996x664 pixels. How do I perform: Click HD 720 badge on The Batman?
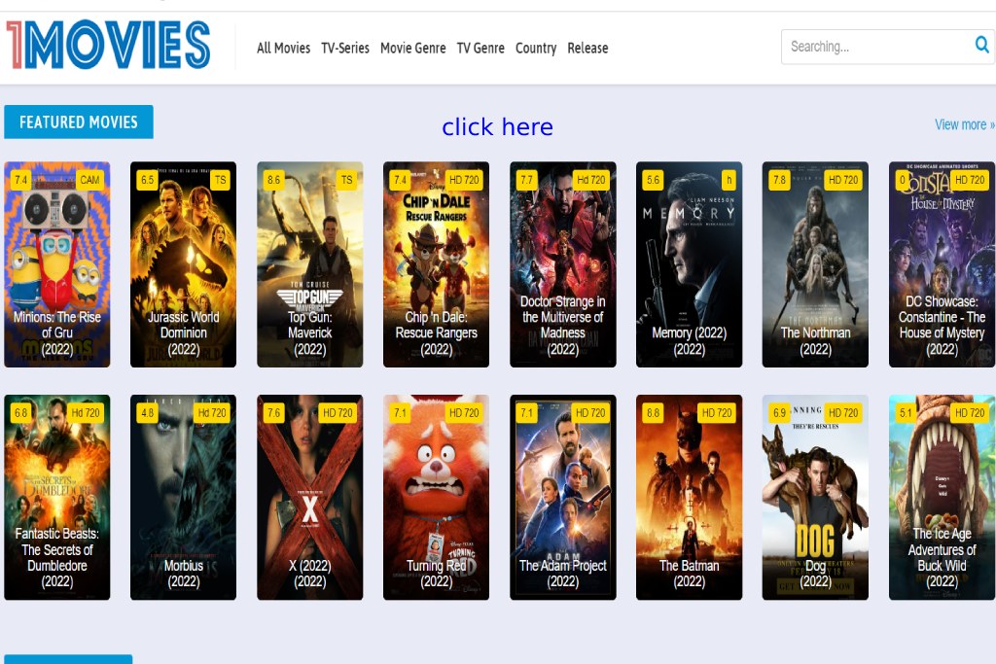tap(717, 413)
